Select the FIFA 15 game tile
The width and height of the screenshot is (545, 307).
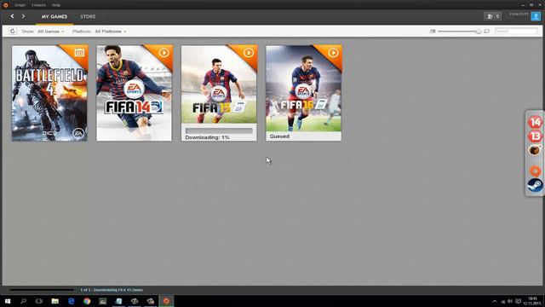click(x=219, y=93)
